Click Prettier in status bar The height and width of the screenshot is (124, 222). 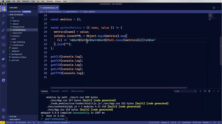207,123
